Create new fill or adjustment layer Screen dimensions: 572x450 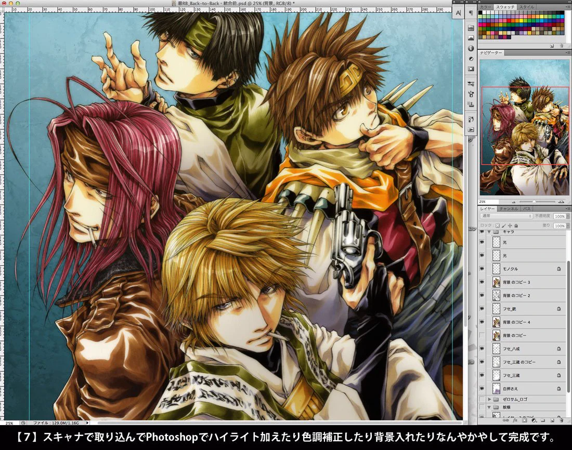point(534,420)
